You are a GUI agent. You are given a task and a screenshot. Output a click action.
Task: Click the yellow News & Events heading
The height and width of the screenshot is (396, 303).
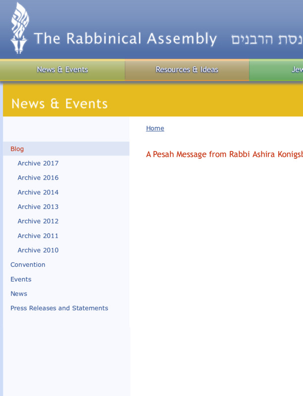pos(59,104)
